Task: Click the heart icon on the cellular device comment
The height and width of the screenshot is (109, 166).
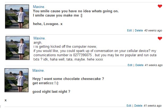Action: pyautogui.click(x=160, y=38)
